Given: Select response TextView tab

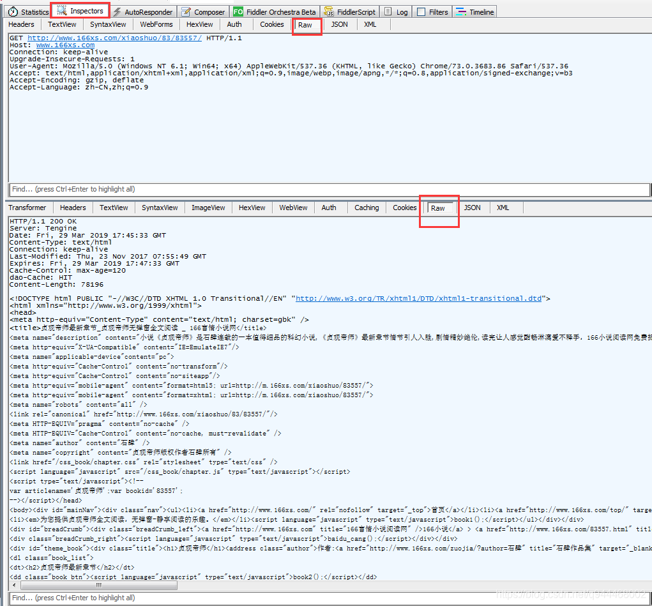Looking at the screenshot, I should point(114,208).
